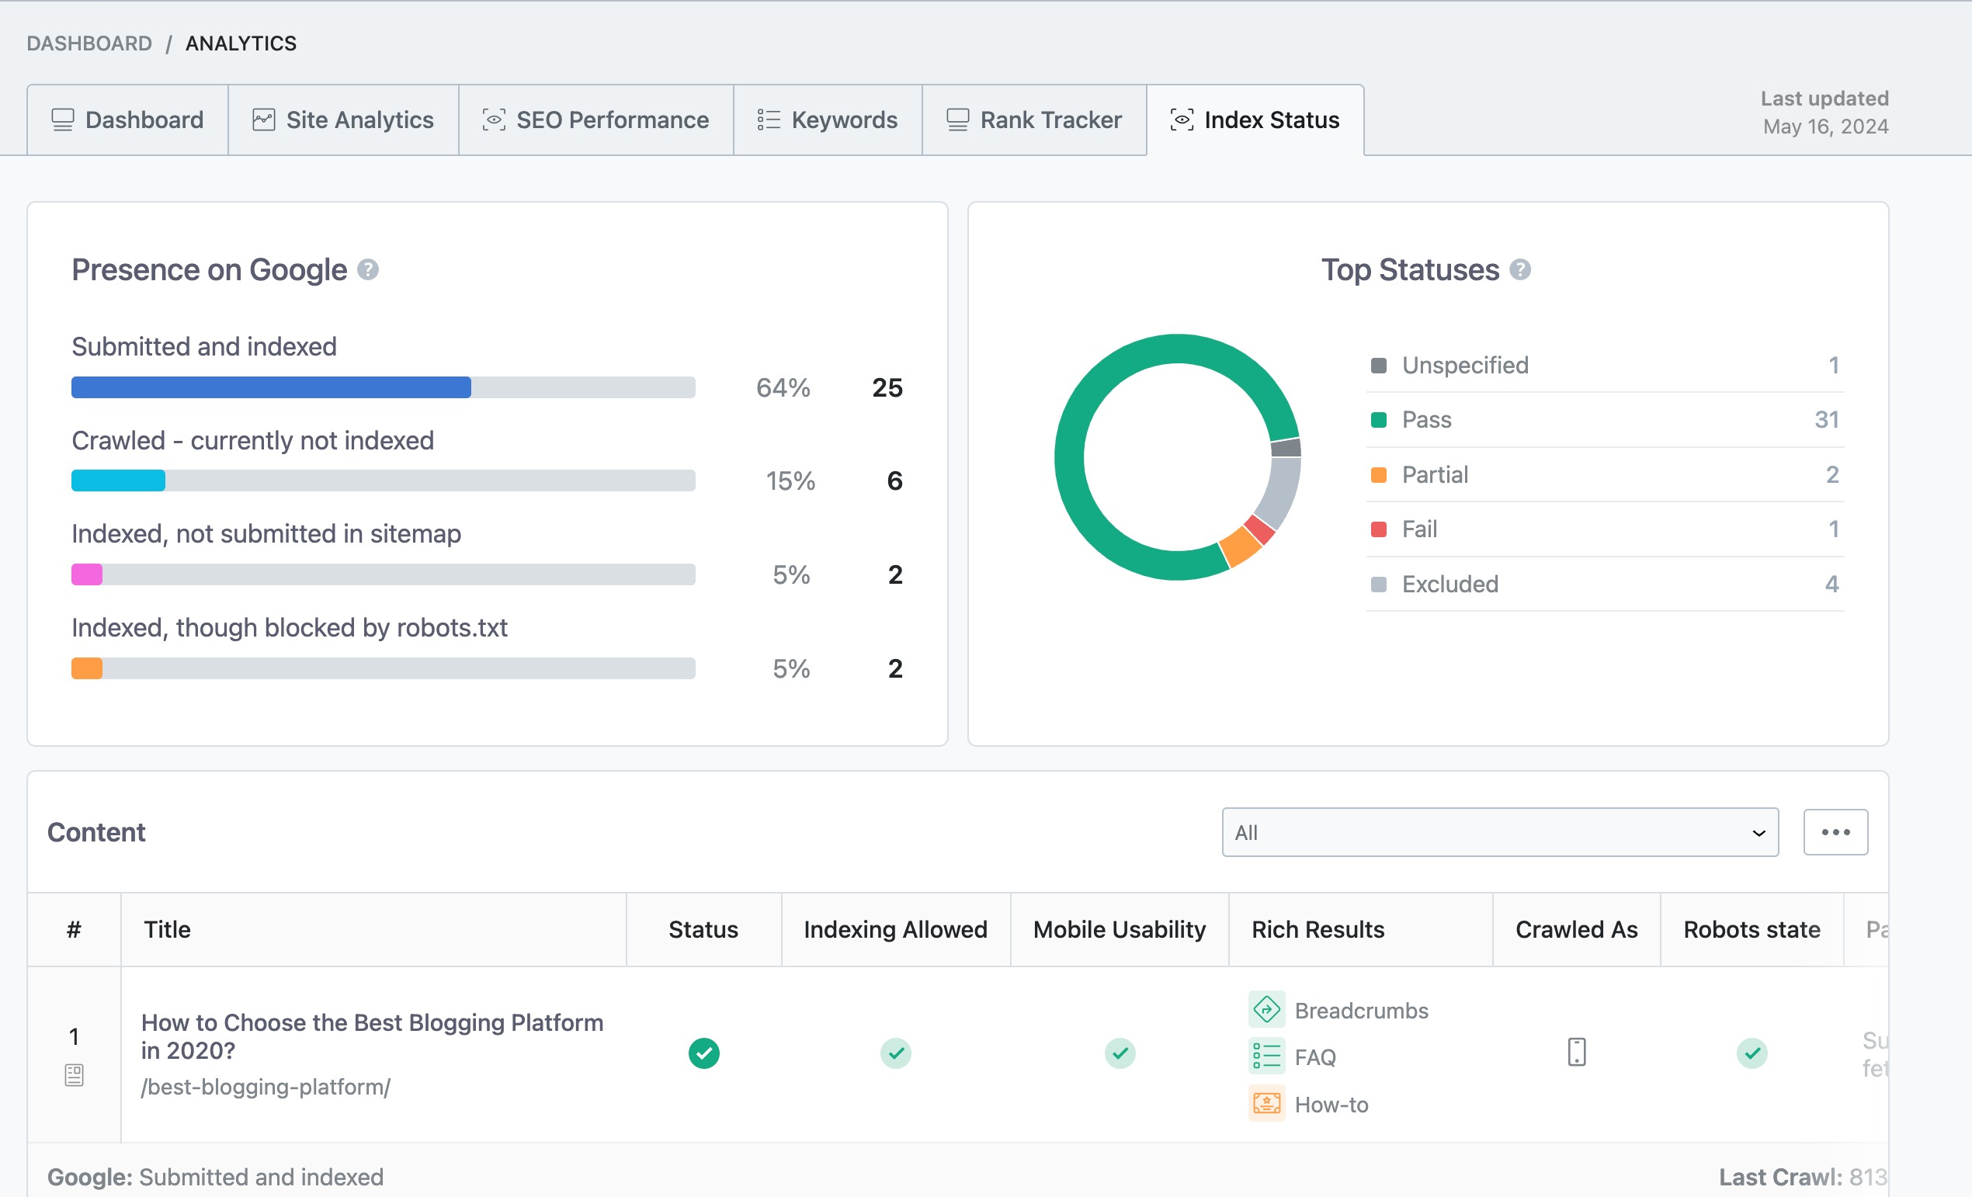The image size is (1972, 1197).
Task: Click the Mobile Usability check icon
Action: (x=1119, y=1053)
